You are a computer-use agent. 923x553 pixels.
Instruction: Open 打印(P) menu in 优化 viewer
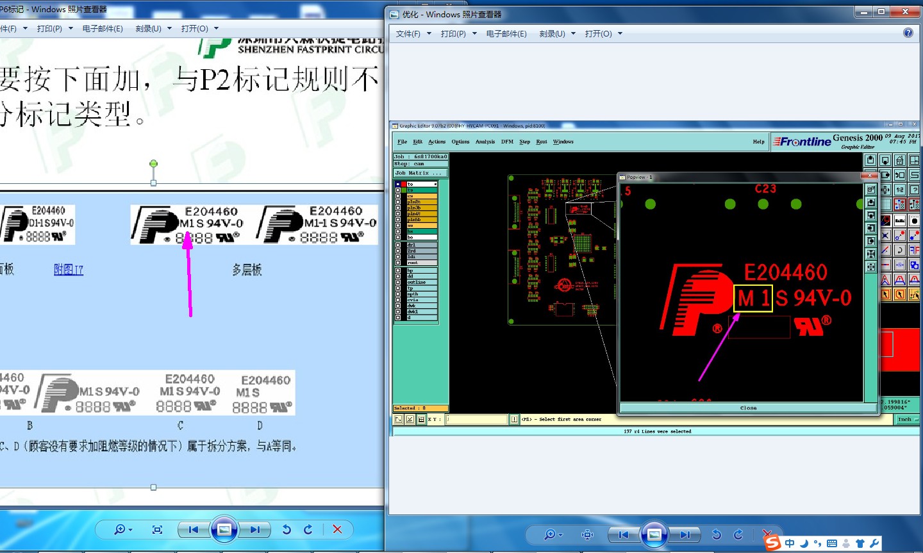tap(458, 33)
